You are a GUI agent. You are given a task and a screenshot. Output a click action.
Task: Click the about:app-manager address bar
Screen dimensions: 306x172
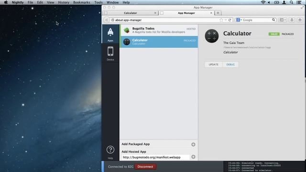[x=166, y=20]
